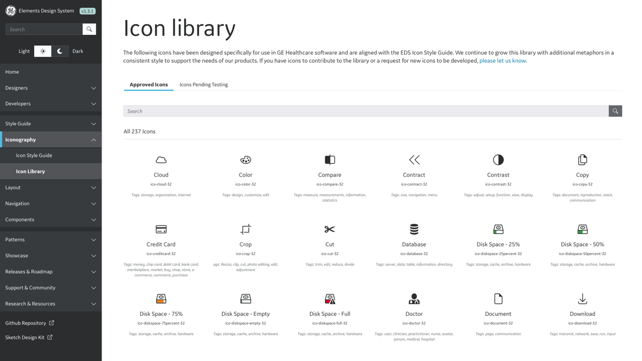Click the Document icon

[498, 299]
